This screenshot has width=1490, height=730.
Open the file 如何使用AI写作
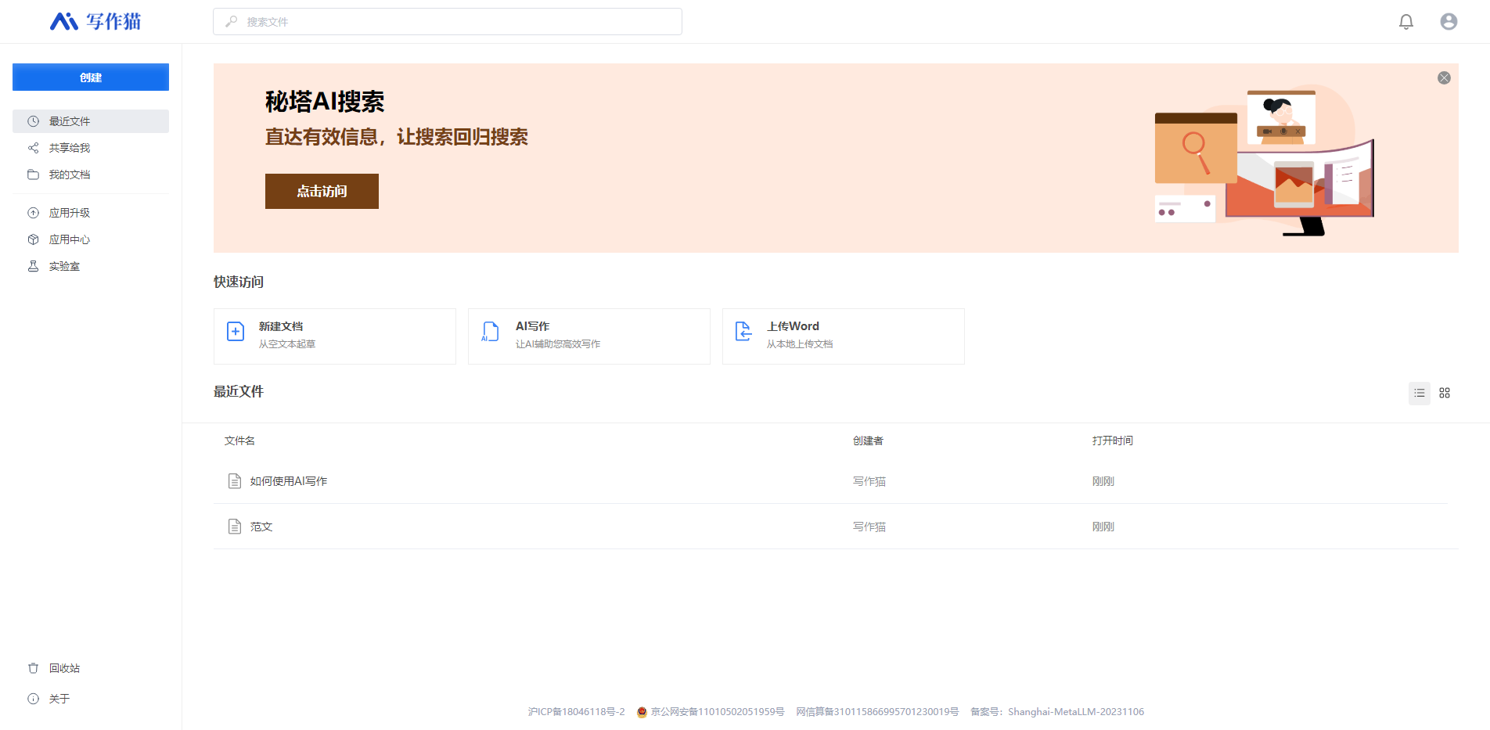tap(289, 481)
